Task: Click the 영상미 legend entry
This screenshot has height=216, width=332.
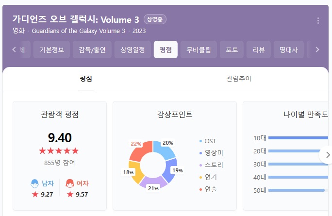Action: click(211, 153)
